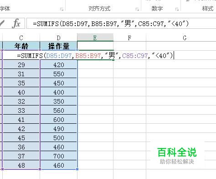Click cell with value 400
Image resolution: width=216 pixels, height=179 pixels.
pos(59,92)
